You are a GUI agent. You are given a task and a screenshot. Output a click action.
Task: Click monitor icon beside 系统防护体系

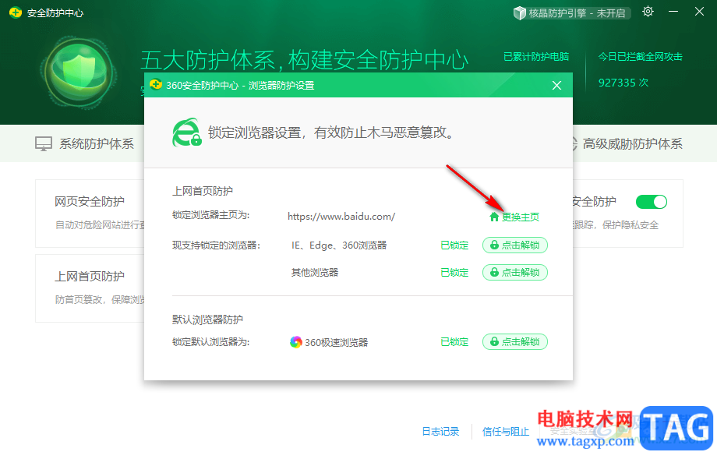click(x=44, y=144)
